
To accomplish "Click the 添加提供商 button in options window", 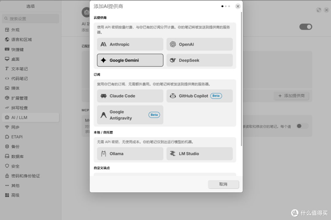I will coord(291,96).
